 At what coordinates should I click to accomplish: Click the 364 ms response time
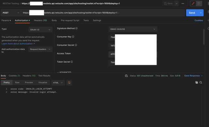164,76
